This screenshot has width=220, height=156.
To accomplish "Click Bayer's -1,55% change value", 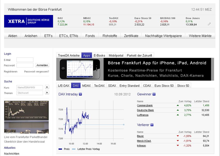I will coord(187,136).
